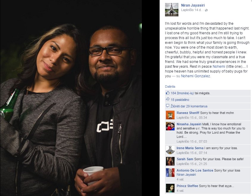Viewport: 252px width, 196px height.
Task: Open Princz Steffee's avatar picture
Action: pyautogui.click(x=170, y=188)
